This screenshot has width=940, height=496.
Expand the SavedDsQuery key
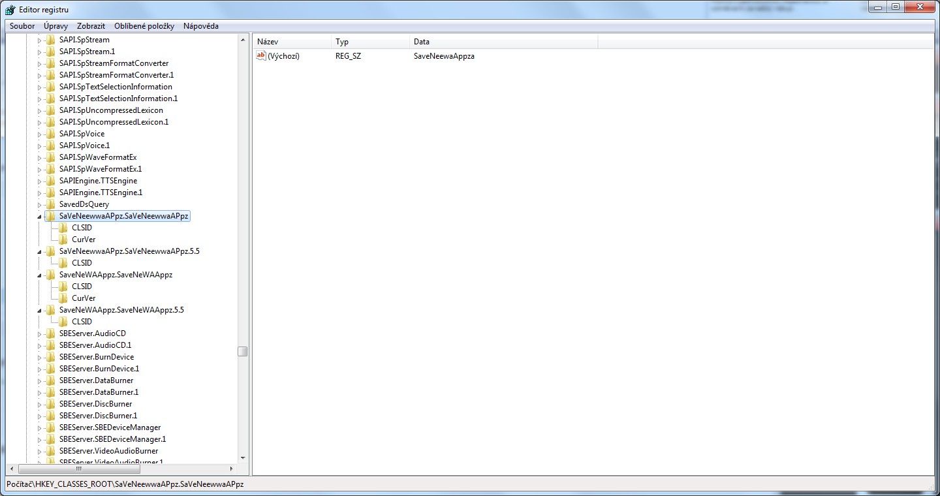39,205
